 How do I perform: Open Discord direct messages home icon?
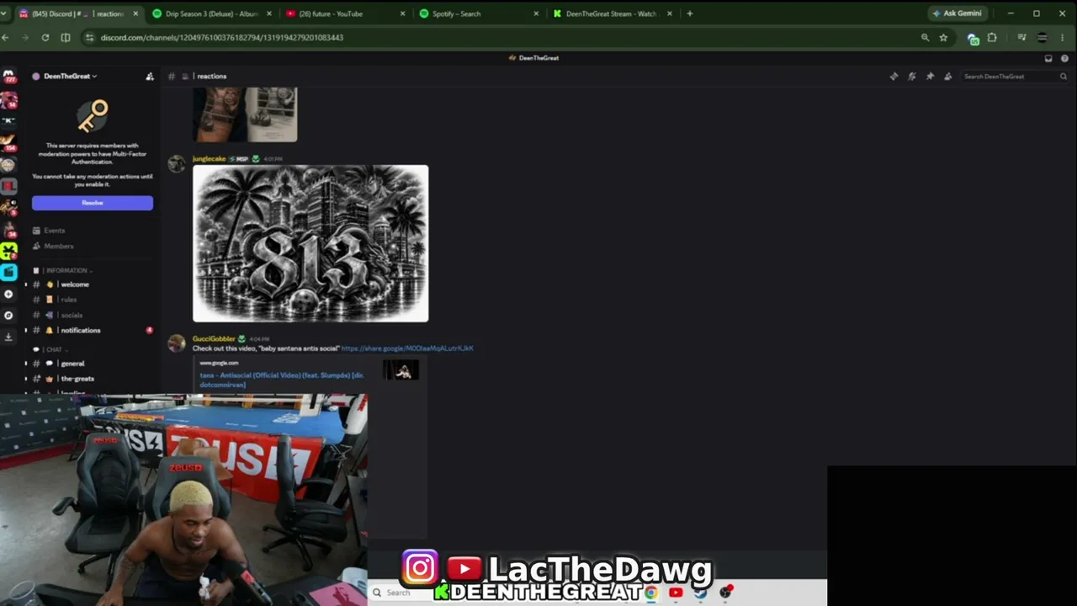pyautogui.click(x=8, y=77)
